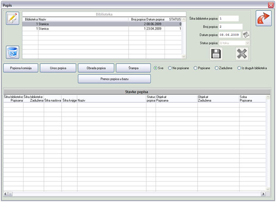Viewport: 276px width, 202px height.
Task: Open the calendar picker next to Datum popisa
Action: tap(246, 34)
